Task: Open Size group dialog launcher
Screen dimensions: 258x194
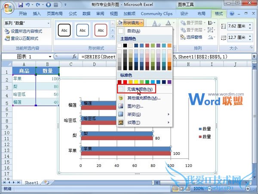Action: click(251, 47)
